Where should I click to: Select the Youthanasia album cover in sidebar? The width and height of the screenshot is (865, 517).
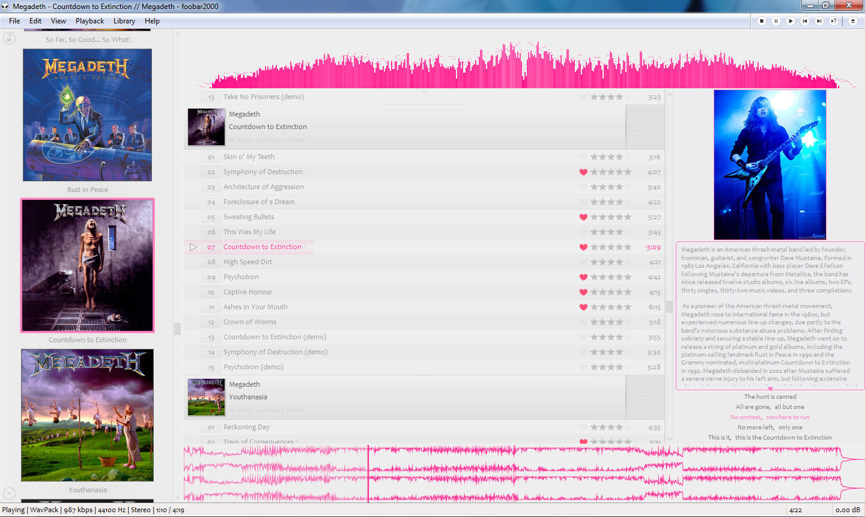87,415
